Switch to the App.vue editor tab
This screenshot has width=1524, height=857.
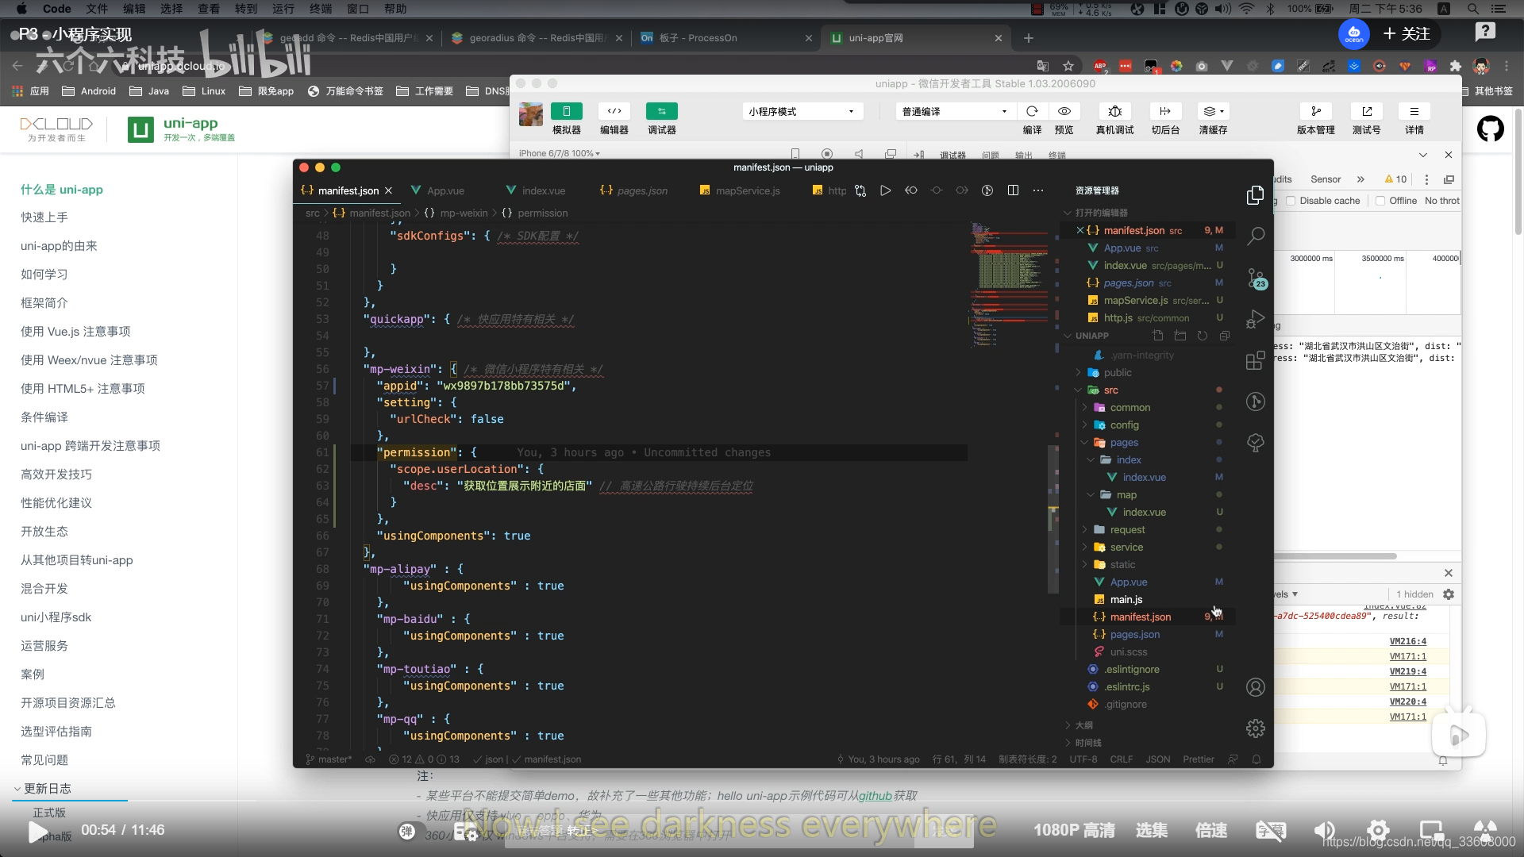click(x=444, y=190)
